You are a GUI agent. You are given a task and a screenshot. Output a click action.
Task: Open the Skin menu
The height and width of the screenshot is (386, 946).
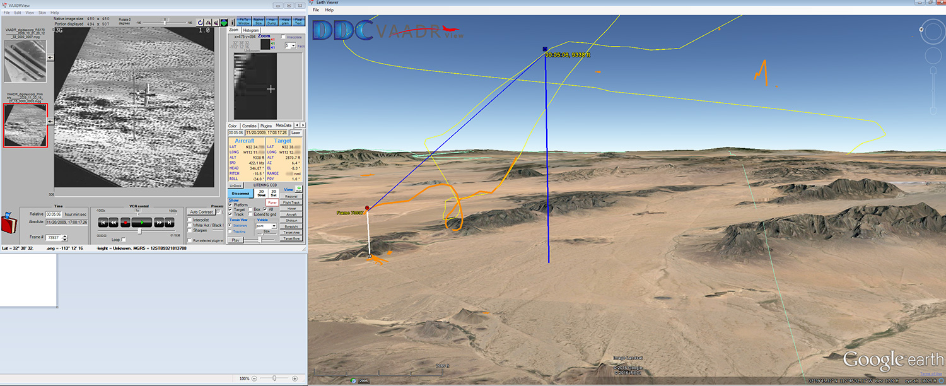[x=42, y=13]
